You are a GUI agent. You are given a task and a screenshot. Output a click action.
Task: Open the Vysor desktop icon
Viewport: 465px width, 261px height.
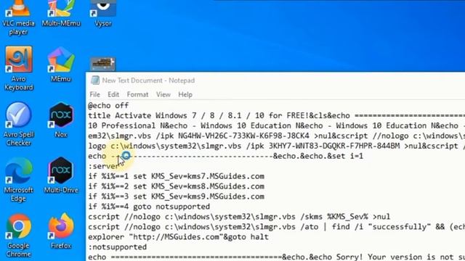pos(103,13)
